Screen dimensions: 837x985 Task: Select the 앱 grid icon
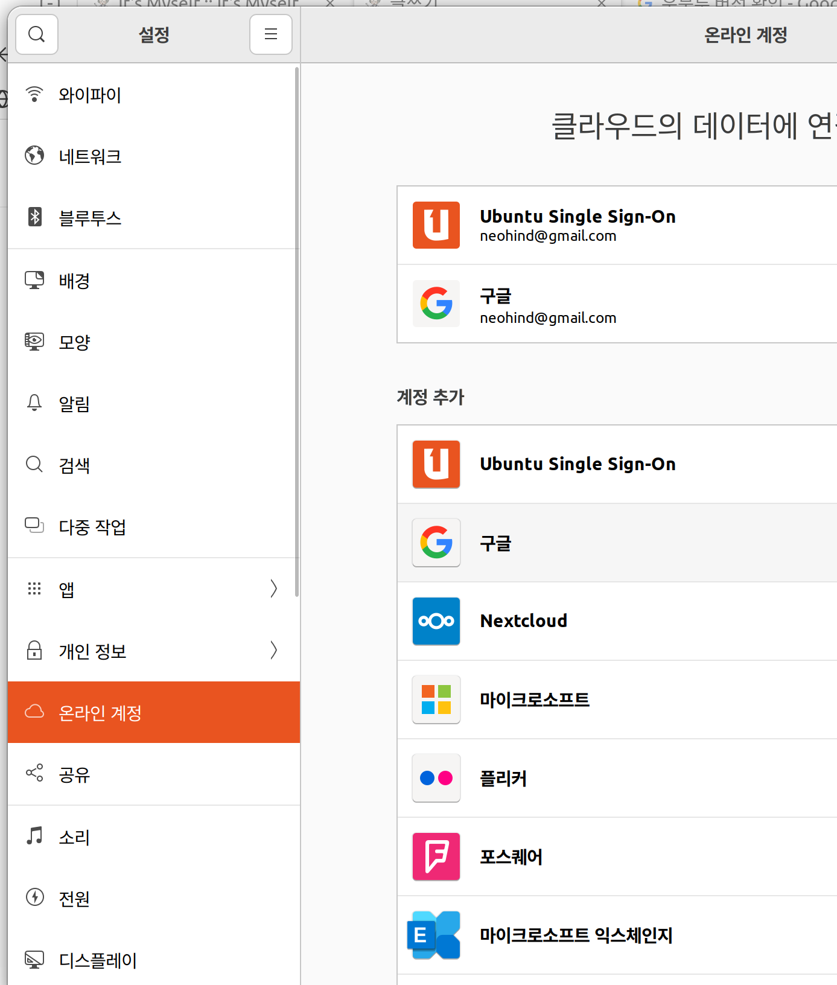click(34, 588)
